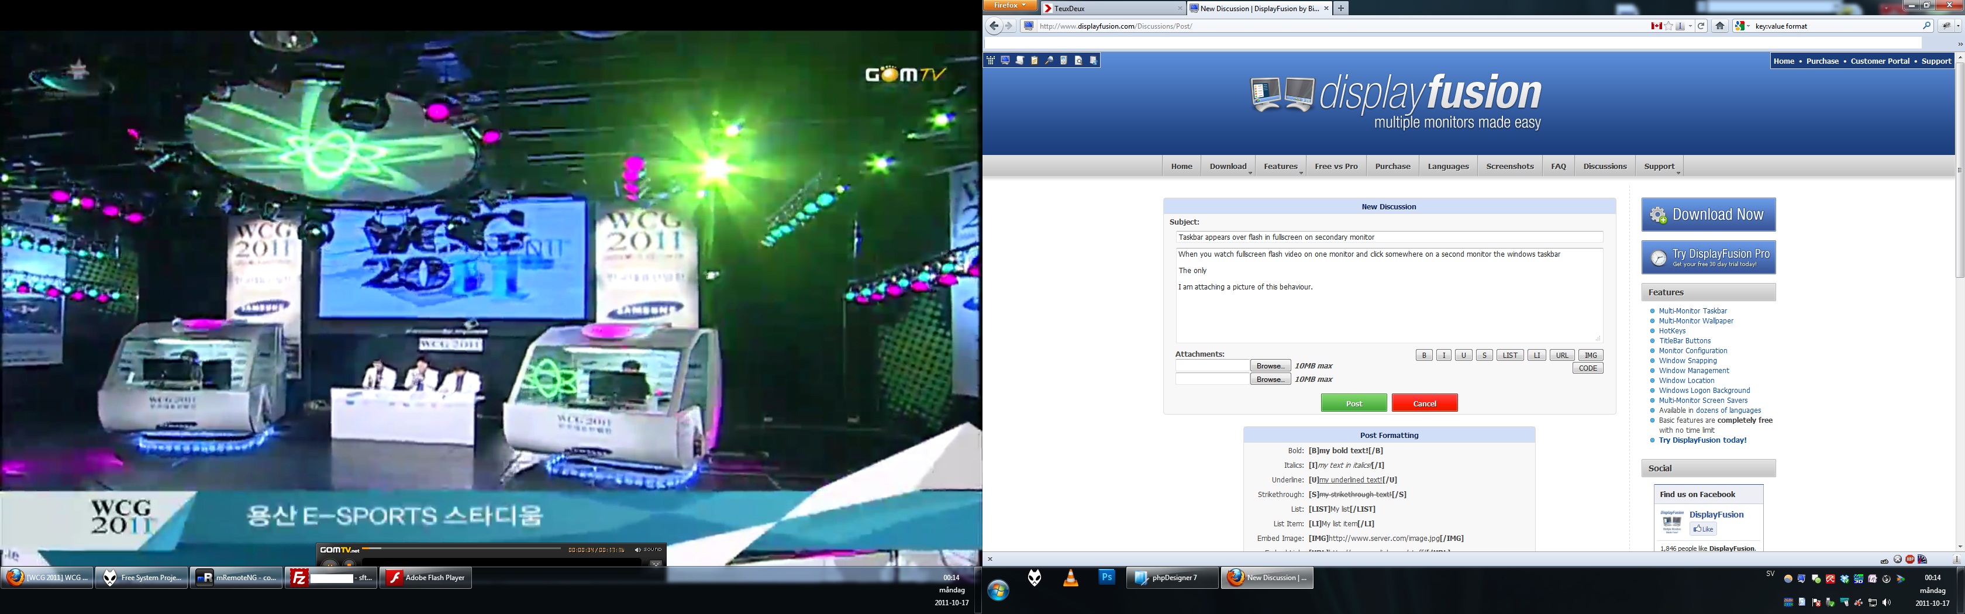
Task: Toggle strikethrough with the S button
Action: [x=1484, y=356]
